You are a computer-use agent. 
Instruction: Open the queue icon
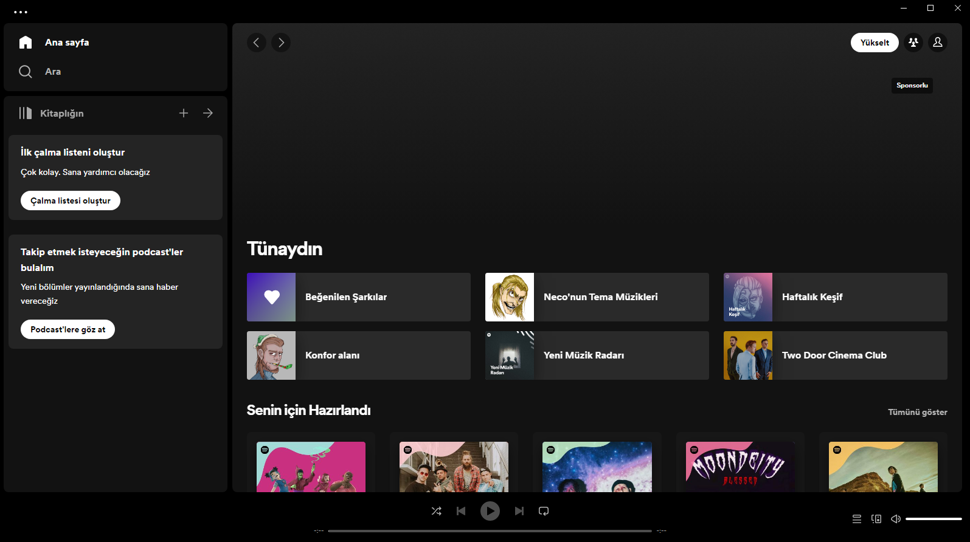pyautogui.click(x=857, y=519)
